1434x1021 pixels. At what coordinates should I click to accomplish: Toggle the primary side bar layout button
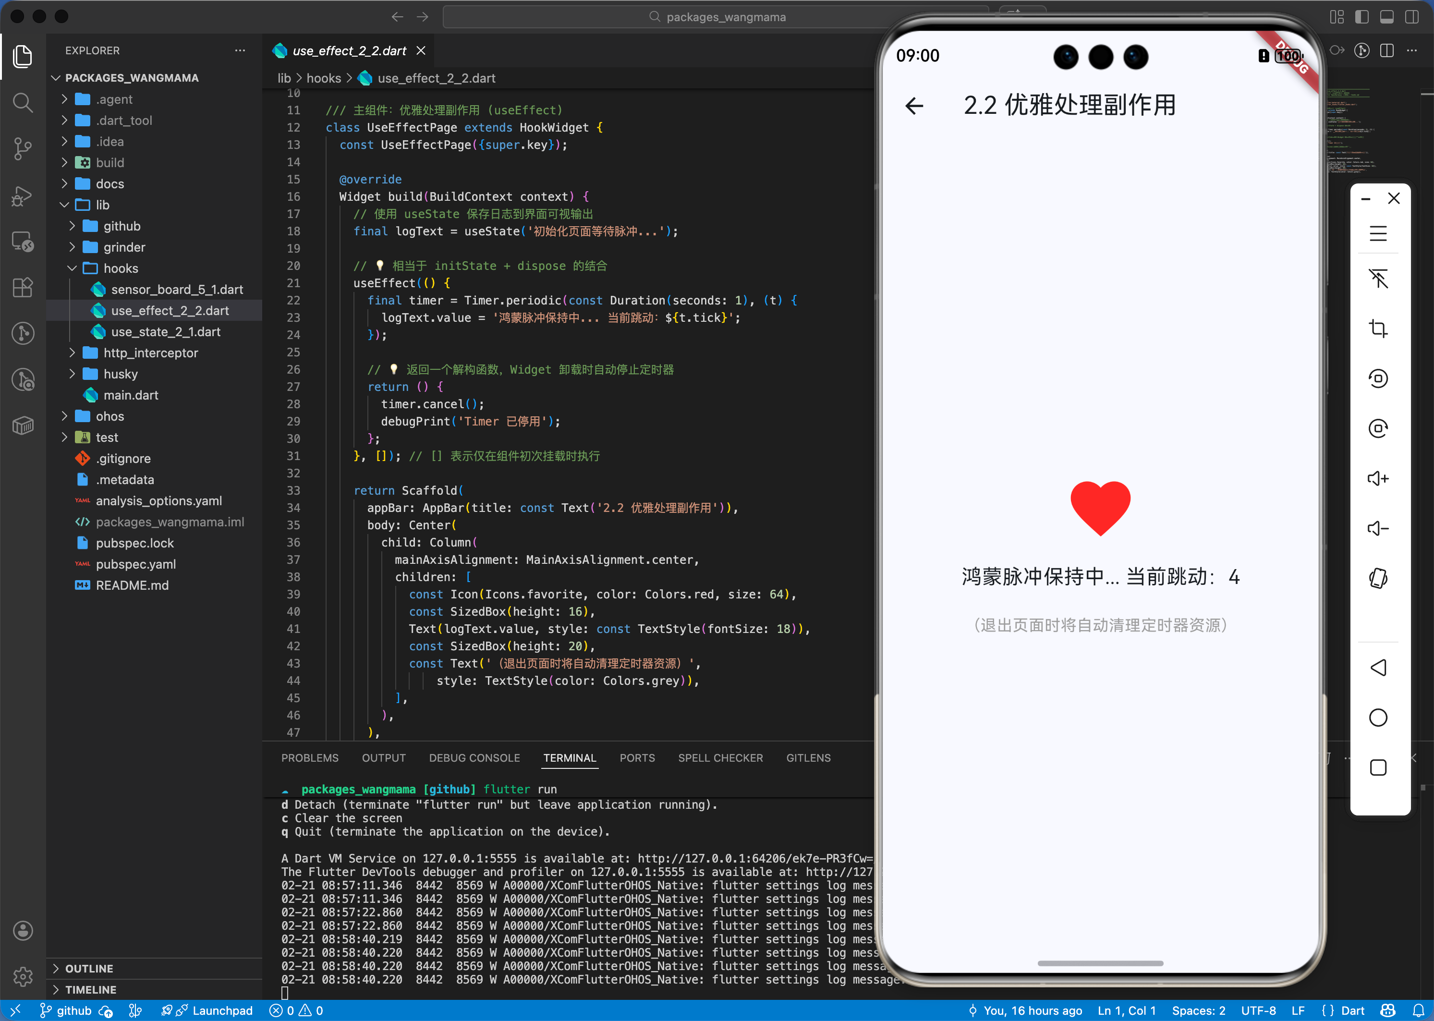point(1361,17)
